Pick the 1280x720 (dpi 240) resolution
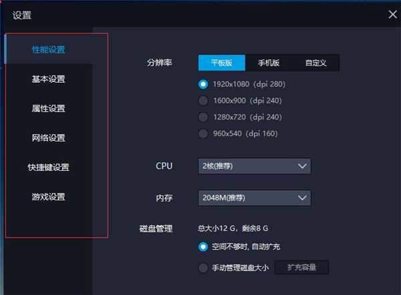401x295 pixels. pyautogui.click(x=203, y=117)
